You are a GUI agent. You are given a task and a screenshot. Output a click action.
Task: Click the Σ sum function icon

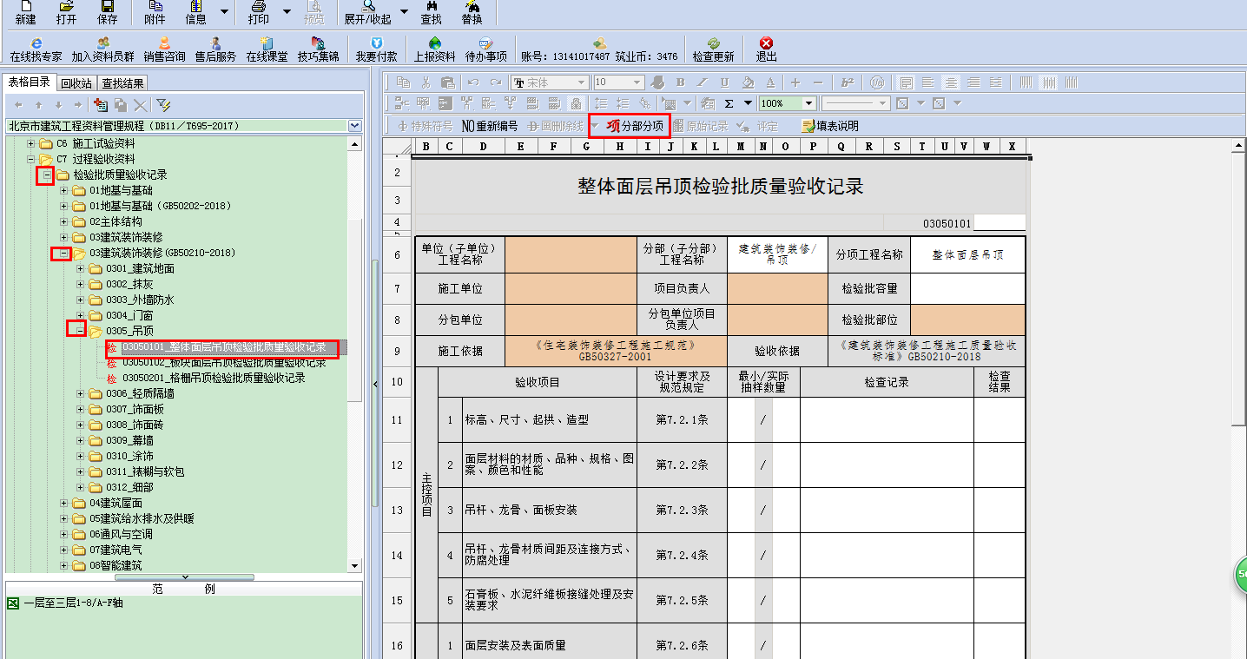729,103
